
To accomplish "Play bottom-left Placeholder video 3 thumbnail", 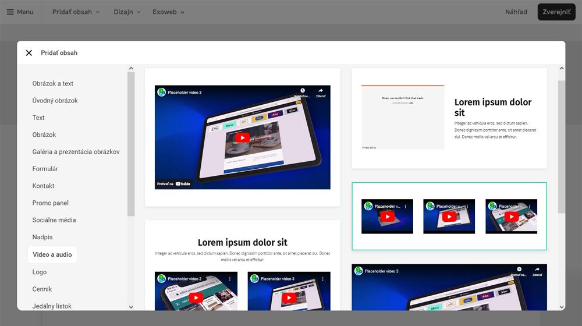I will pyautogui.click(x=289, y=297).
